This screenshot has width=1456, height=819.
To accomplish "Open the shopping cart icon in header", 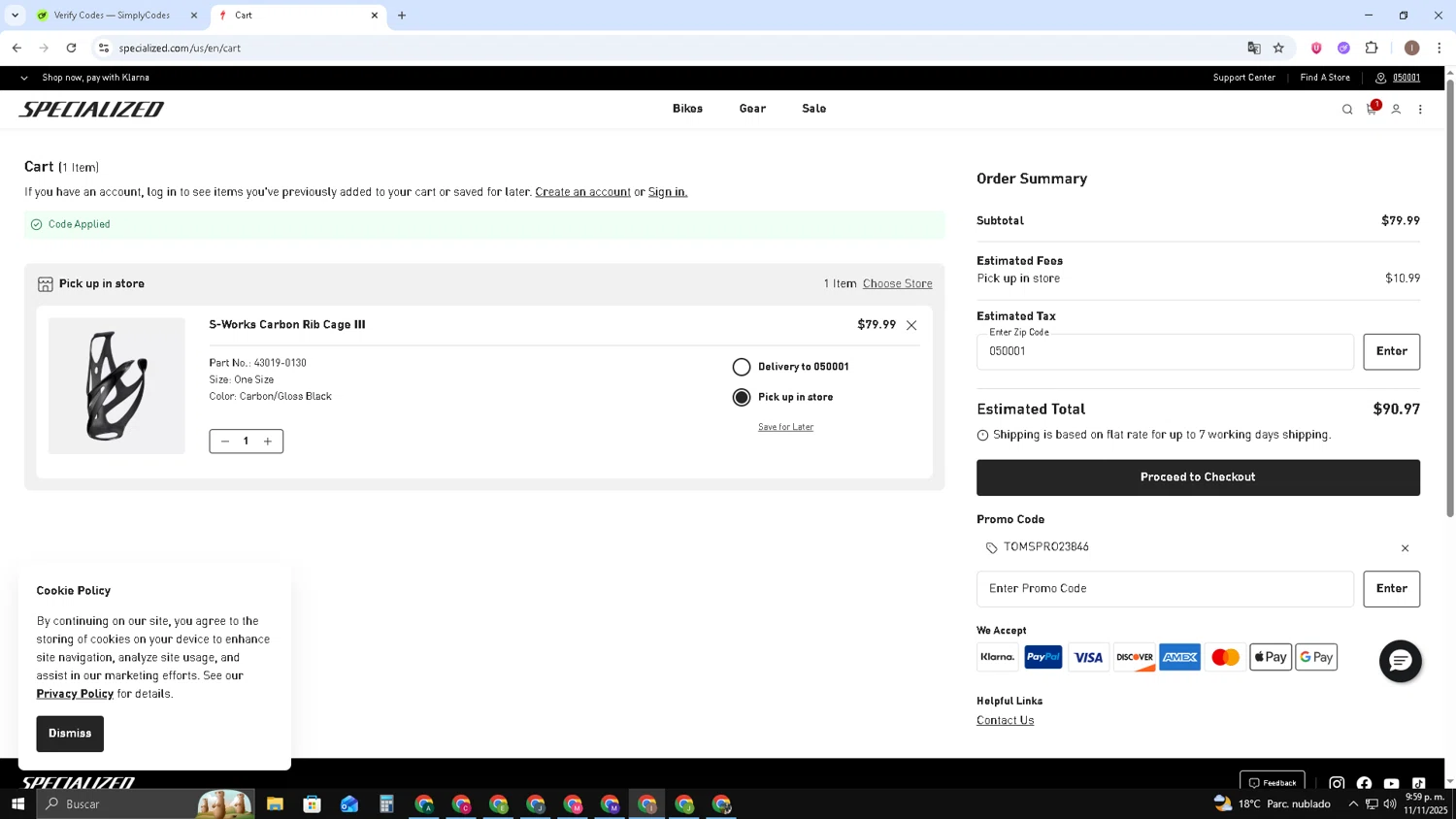I will coord(1371,110).
